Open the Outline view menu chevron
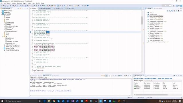Image resolution: width=183 pixels, height=103 pixels. 181,11
